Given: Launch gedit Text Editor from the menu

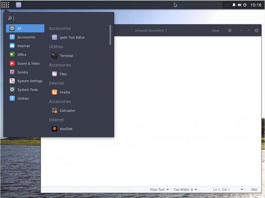Looking at the screenshot, I should pyautogui.click(x=68, y=37).
